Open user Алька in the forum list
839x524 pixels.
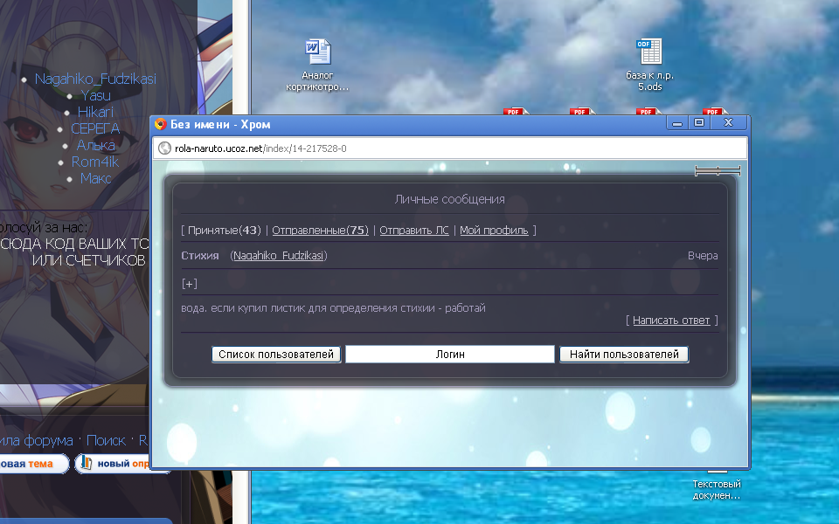(96, 146)
